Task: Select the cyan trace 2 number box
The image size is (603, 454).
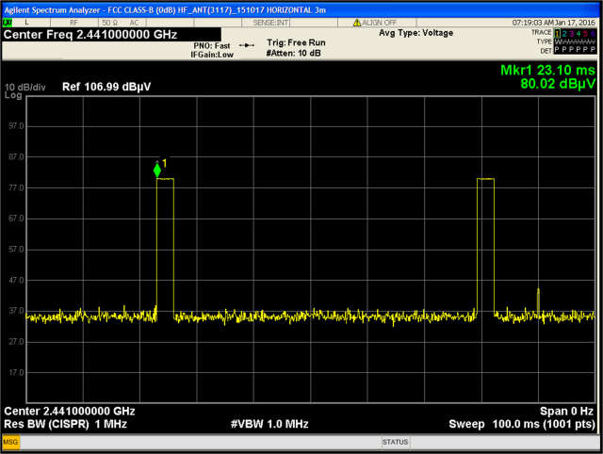Action: pos(564,34)
